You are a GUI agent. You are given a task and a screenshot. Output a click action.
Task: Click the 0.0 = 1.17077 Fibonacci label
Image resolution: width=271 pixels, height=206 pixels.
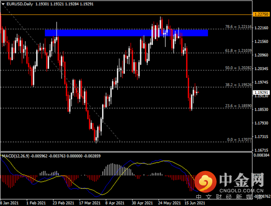click(x=239, y=139)
